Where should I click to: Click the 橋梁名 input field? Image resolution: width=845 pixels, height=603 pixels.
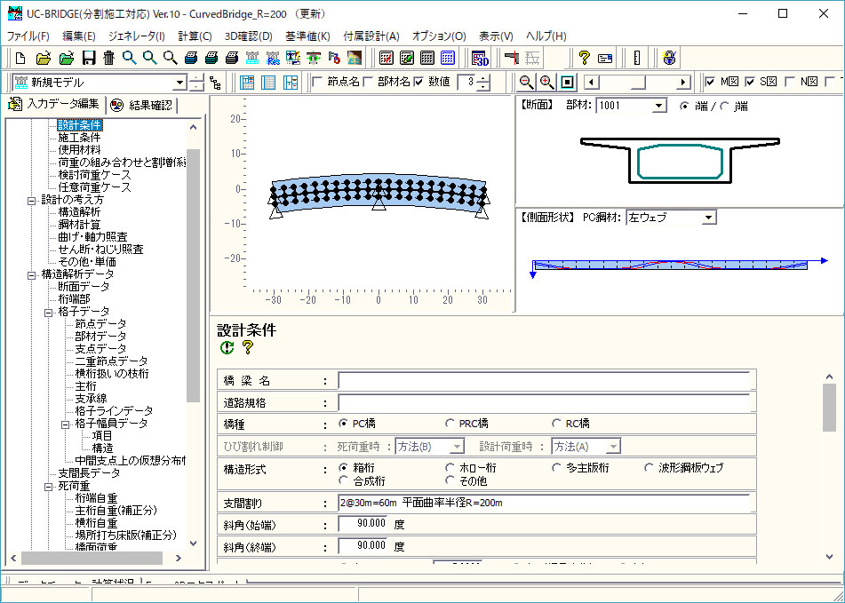545,381
